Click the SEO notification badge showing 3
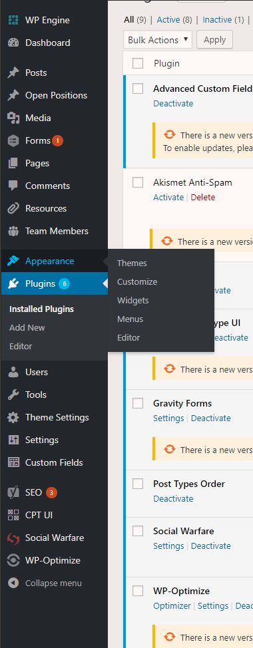The height and width of the screenshot is (648, 253). point(52,492)
